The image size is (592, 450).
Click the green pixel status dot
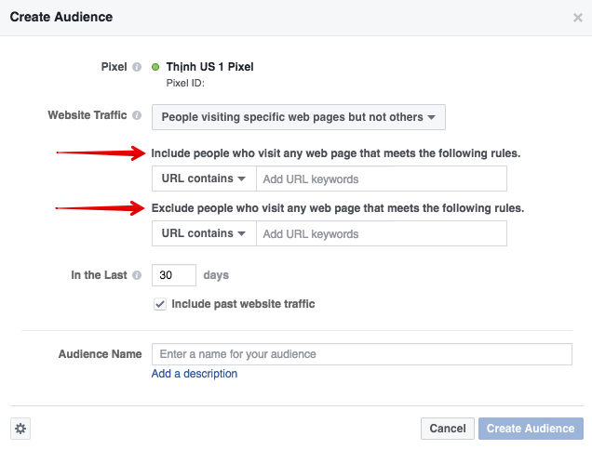tap(155, 67)
